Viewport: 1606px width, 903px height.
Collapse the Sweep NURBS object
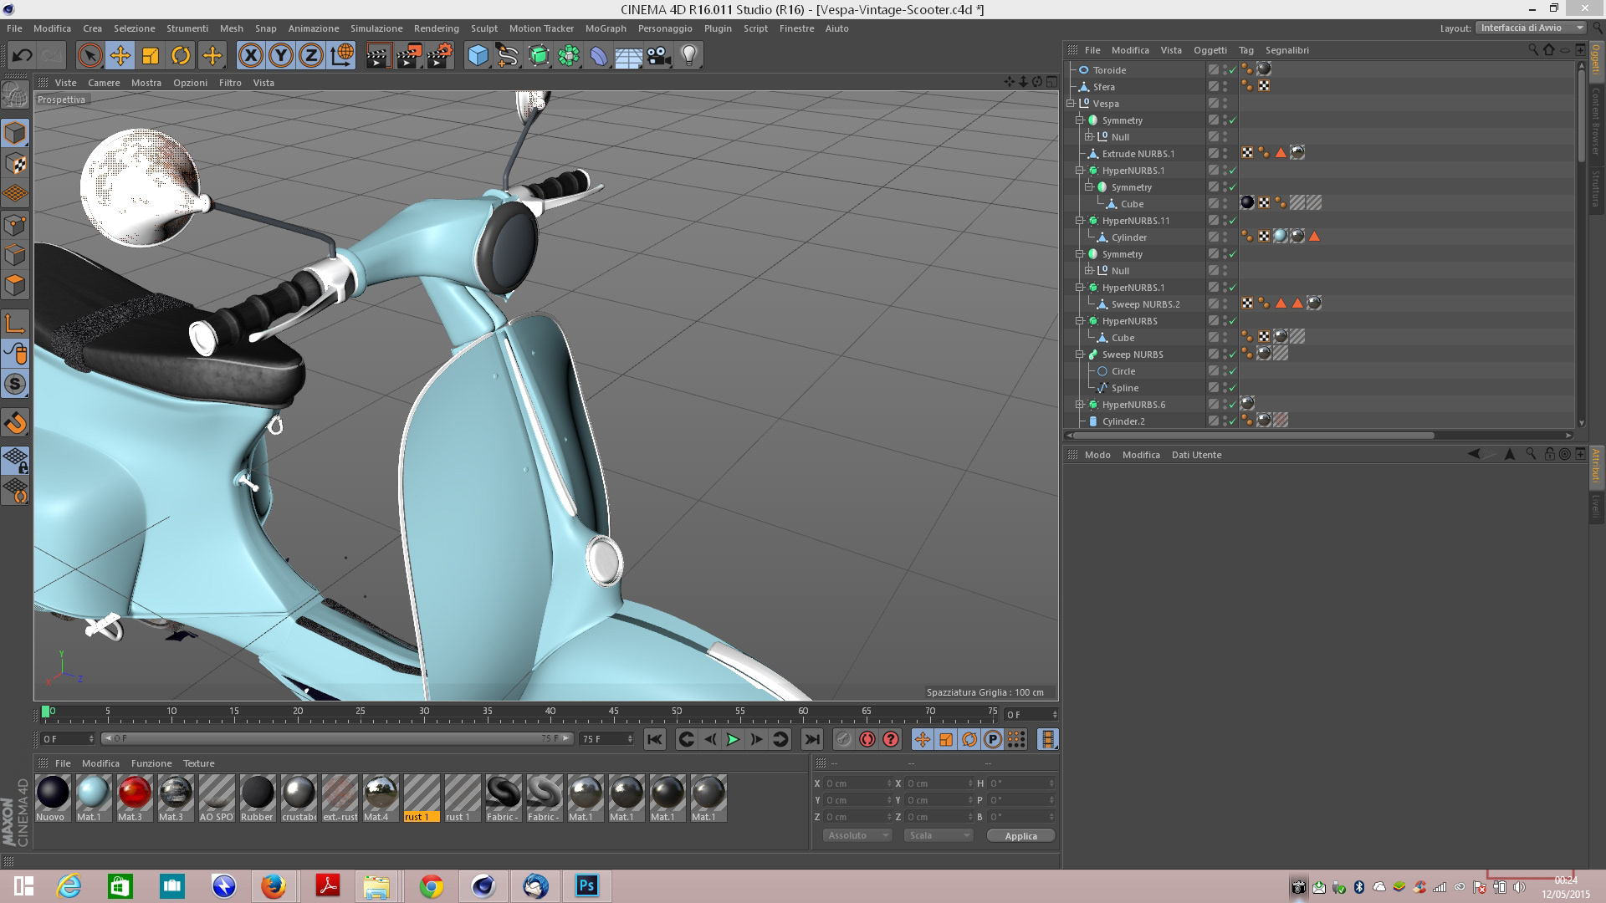pyautogui.click(x=1080, y=355)
